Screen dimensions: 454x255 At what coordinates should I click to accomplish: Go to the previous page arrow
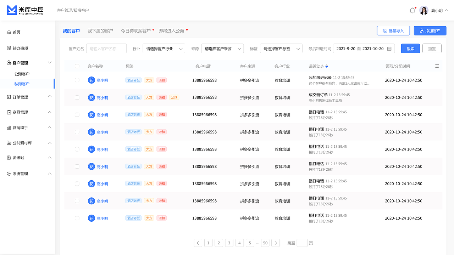point(198,243)
